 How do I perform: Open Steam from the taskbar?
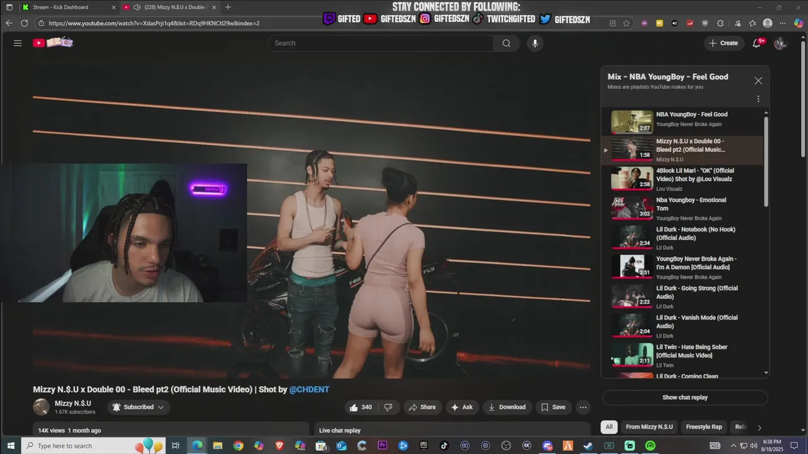tap(588, 446)
